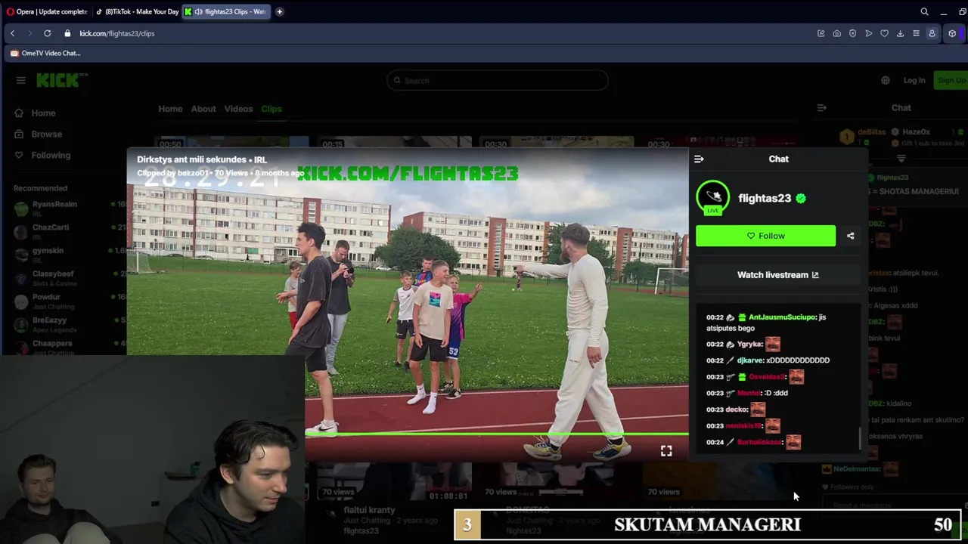The width and height of the screenshot is (968, 544).
Task: Open a new browser tab
Action: click(280, 11)
